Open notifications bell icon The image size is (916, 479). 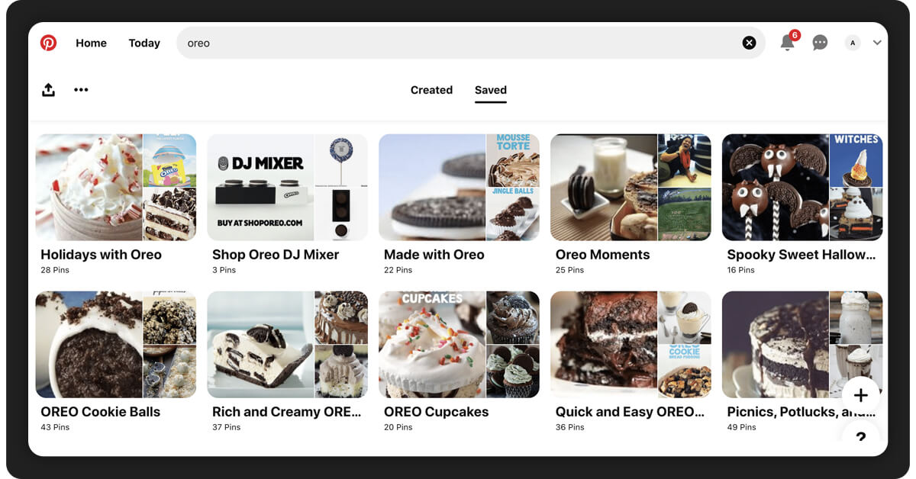pos(787,43)
